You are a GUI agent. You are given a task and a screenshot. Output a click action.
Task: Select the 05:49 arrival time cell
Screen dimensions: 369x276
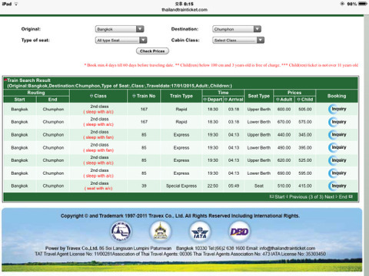[234, 186]
